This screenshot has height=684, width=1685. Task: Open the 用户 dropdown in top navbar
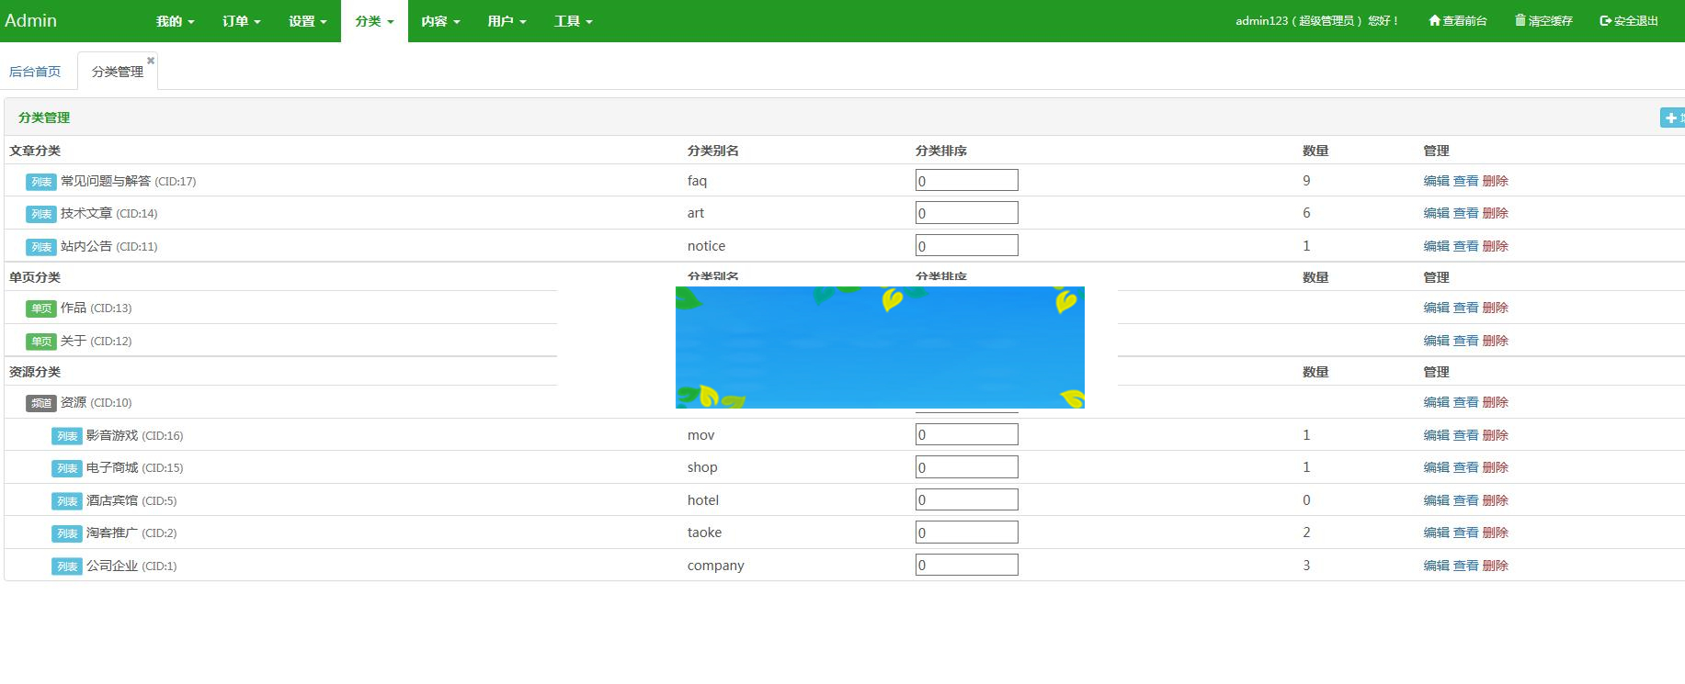coord(507,21)
